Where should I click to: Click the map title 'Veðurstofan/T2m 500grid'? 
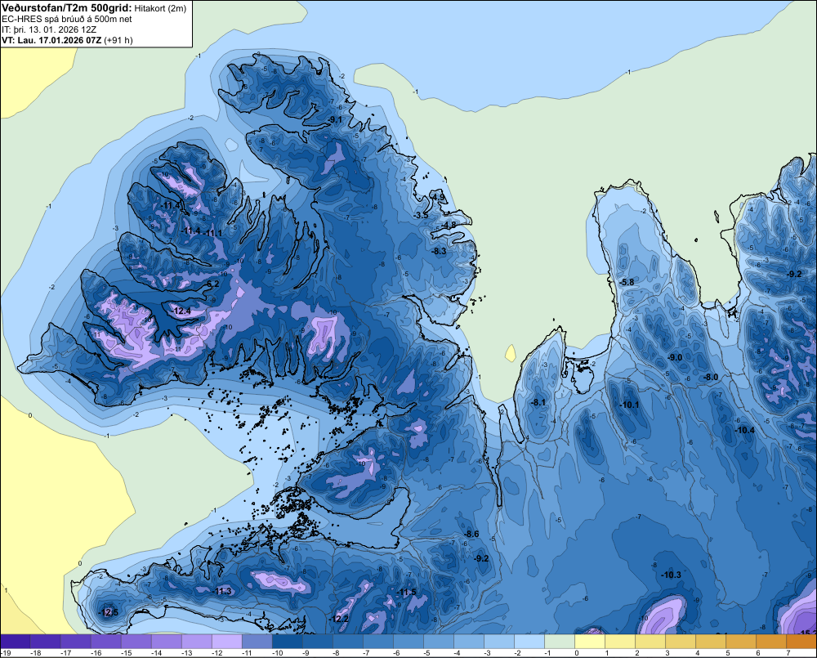pos(67,7)
